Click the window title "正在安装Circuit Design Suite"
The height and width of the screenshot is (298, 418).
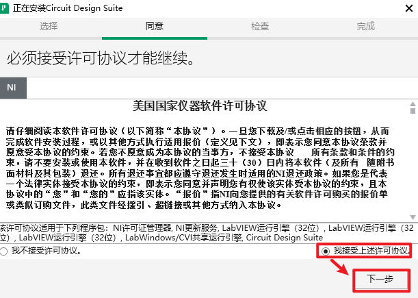click(68, 8)
